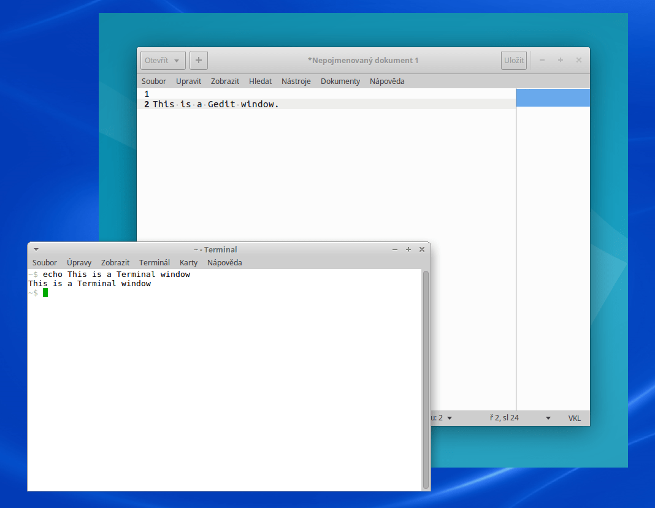Open the Úpravy menu in Terminal
The width and height of the screenshot is (655, 508).
(79, 262)
